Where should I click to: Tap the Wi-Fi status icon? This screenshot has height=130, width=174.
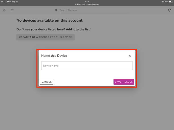point(163,2)
